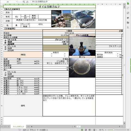Click the eye protection mode icon
Viewport: 131px width, 131px height.
point(94,130)
